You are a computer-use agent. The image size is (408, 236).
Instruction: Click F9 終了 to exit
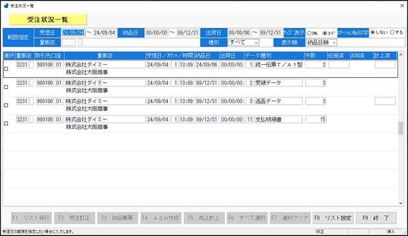(x=376, y=218)
